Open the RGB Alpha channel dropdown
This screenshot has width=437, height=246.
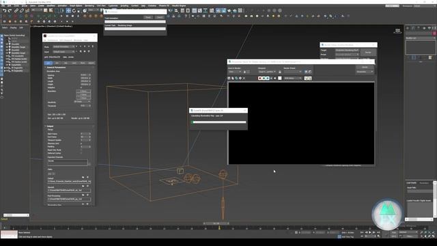293,79
